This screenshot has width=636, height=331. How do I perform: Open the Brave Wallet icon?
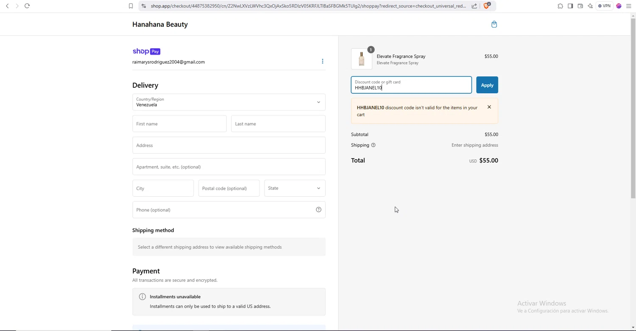580,6
